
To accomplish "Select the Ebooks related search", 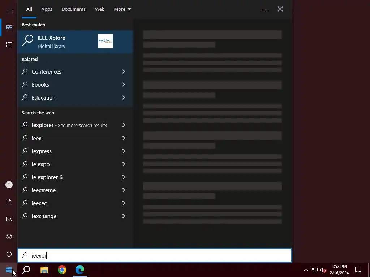I will [75, 84].
